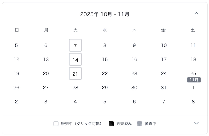This screenshot has width=209, height=136.
Task: Click the 販売済み black striped swatch
Action: click(111, 124)
